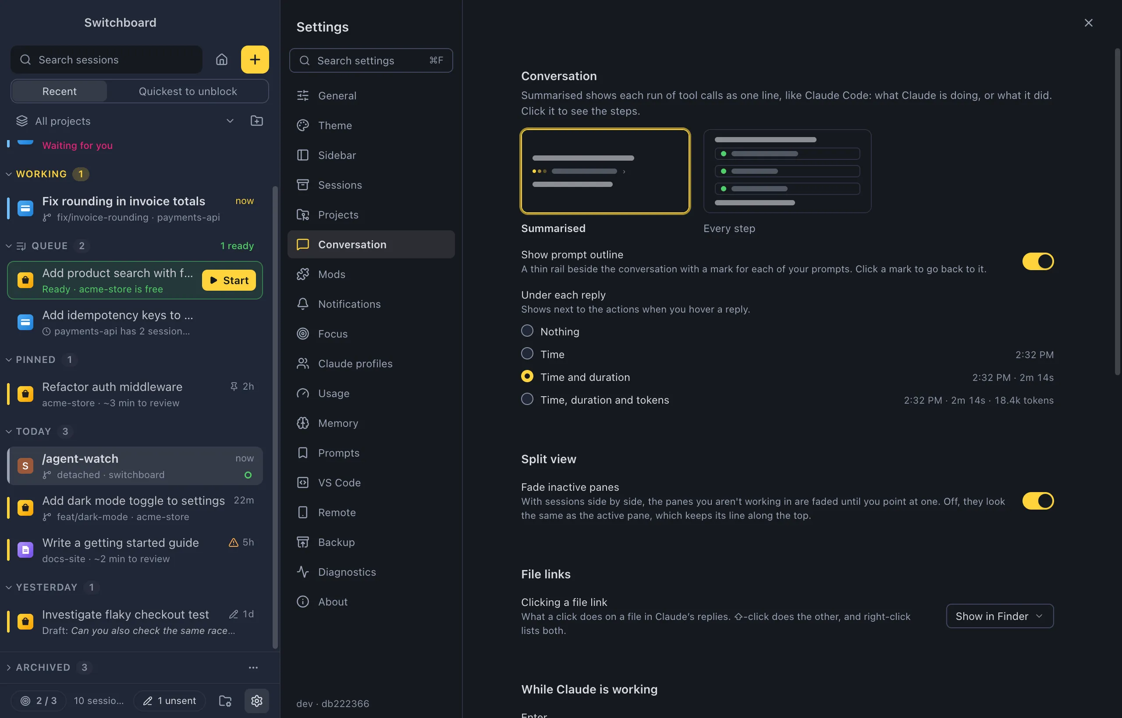This screenshot has height=718, width=1122.
Task: Click the 1 unsent button
Action: pos(170,700)
